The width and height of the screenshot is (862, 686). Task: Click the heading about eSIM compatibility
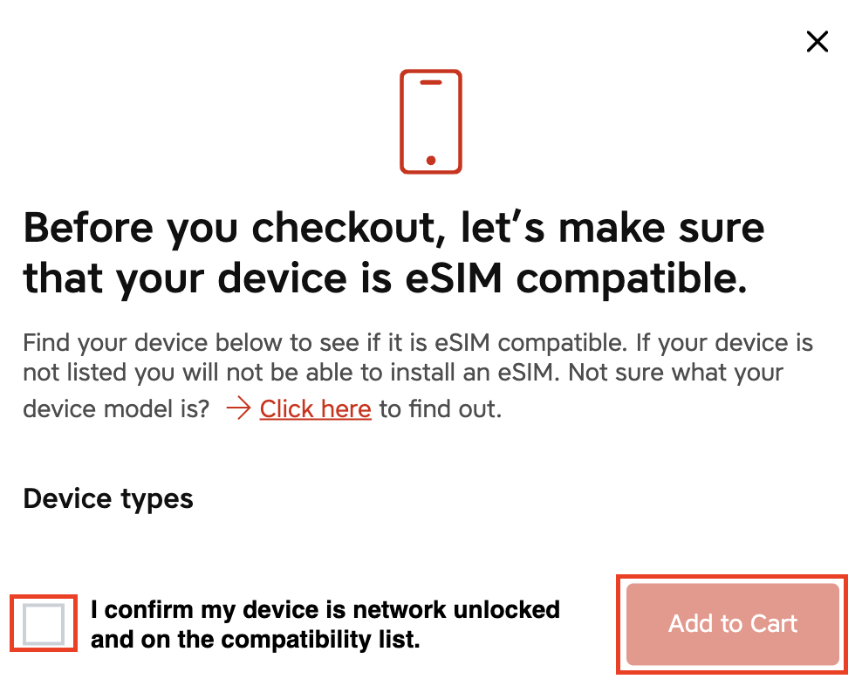[x=393, y=253]
